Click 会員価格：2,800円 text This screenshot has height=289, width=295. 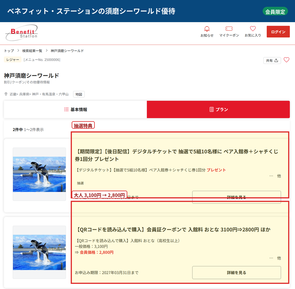pyautogui.click(x=97, y=252)
